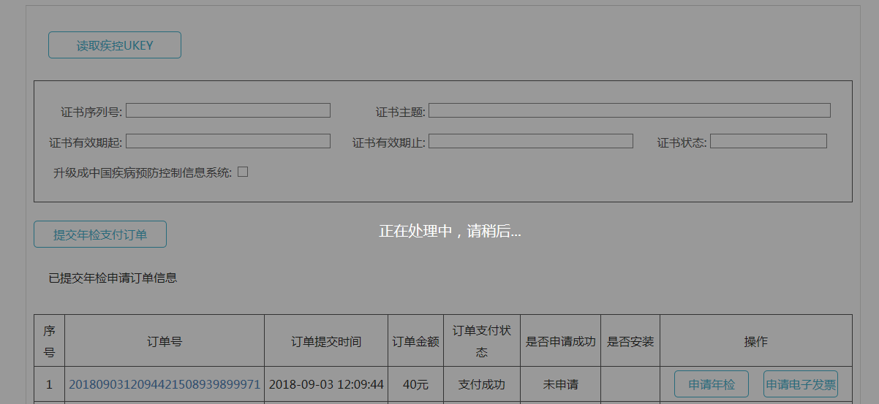Viewport: 879px width, 404px height.
Task: Click the 是否安装 column header
Action: pos(630,341)
